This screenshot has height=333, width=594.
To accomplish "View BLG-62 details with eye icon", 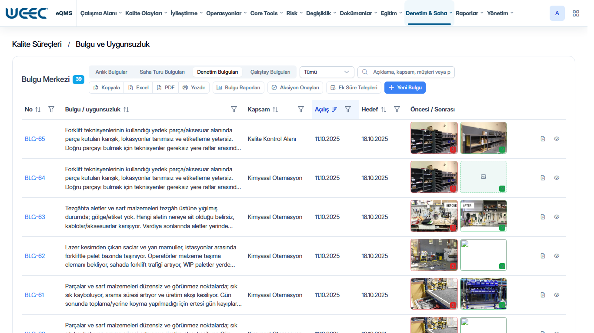I will tap(557, 256).
